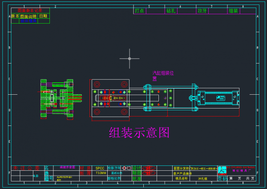Click the 图面说明 cell in revision table

(x=28, y=16)
